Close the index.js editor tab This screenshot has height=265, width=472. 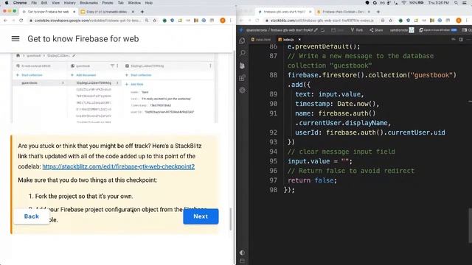pyautogui.click(x=299, y=39)
